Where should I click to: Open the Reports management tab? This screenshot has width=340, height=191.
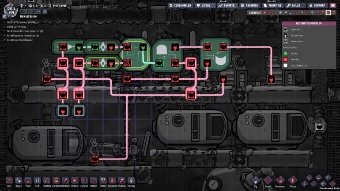(x=227, y=5)
